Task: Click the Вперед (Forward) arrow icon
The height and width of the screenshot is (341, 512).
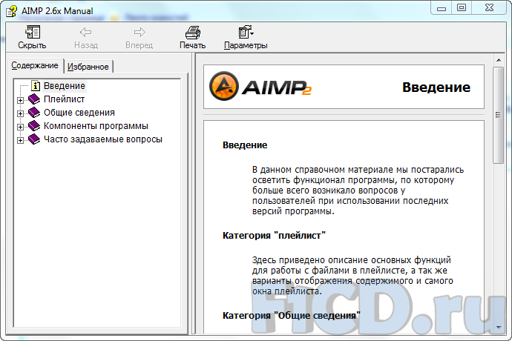Action: 140,32
